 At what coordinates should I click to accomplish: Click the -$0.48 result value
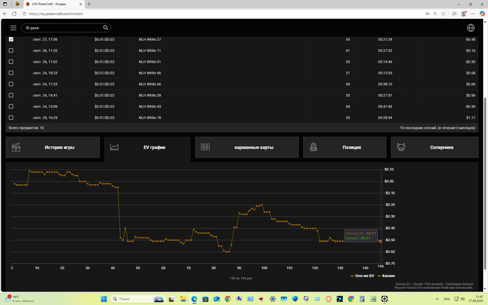(470, 40)
